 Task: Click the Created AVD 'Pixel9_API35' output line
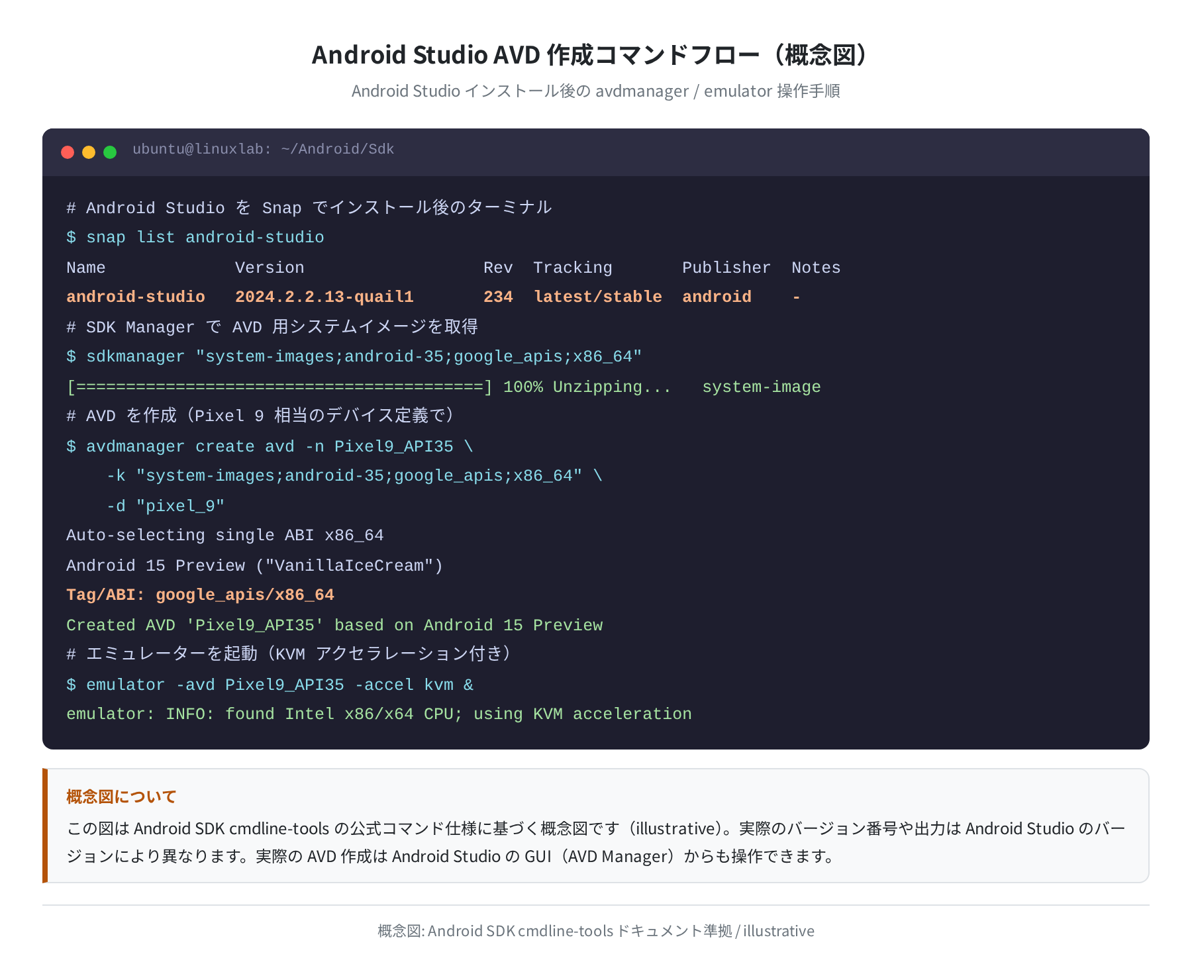tap(334, 625)
